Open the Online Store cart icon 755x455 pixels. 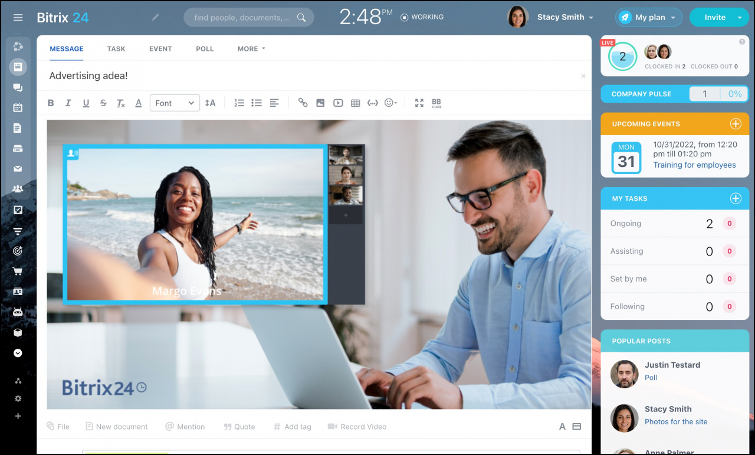click(x=18, y=271)
